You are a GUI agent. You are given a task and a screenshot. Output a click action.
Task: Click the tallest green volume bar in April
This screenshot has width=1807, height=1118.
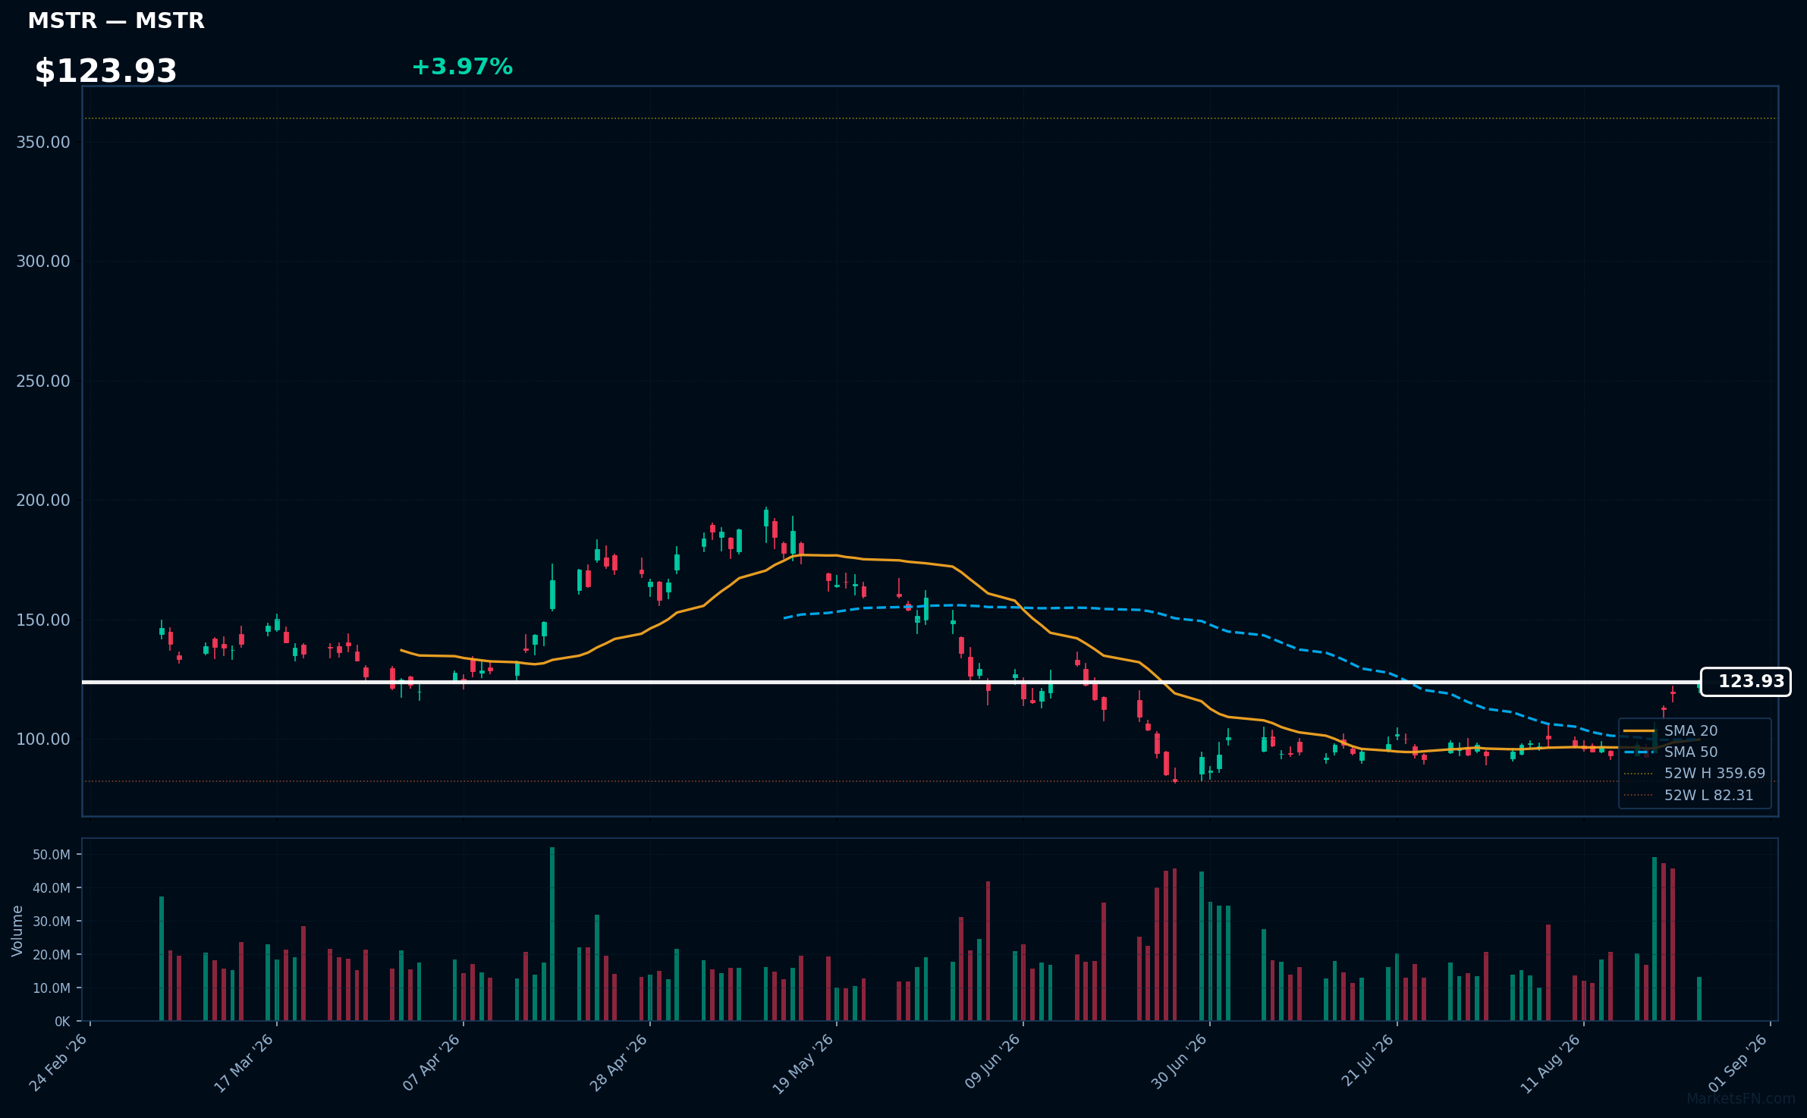pos(552,934)
